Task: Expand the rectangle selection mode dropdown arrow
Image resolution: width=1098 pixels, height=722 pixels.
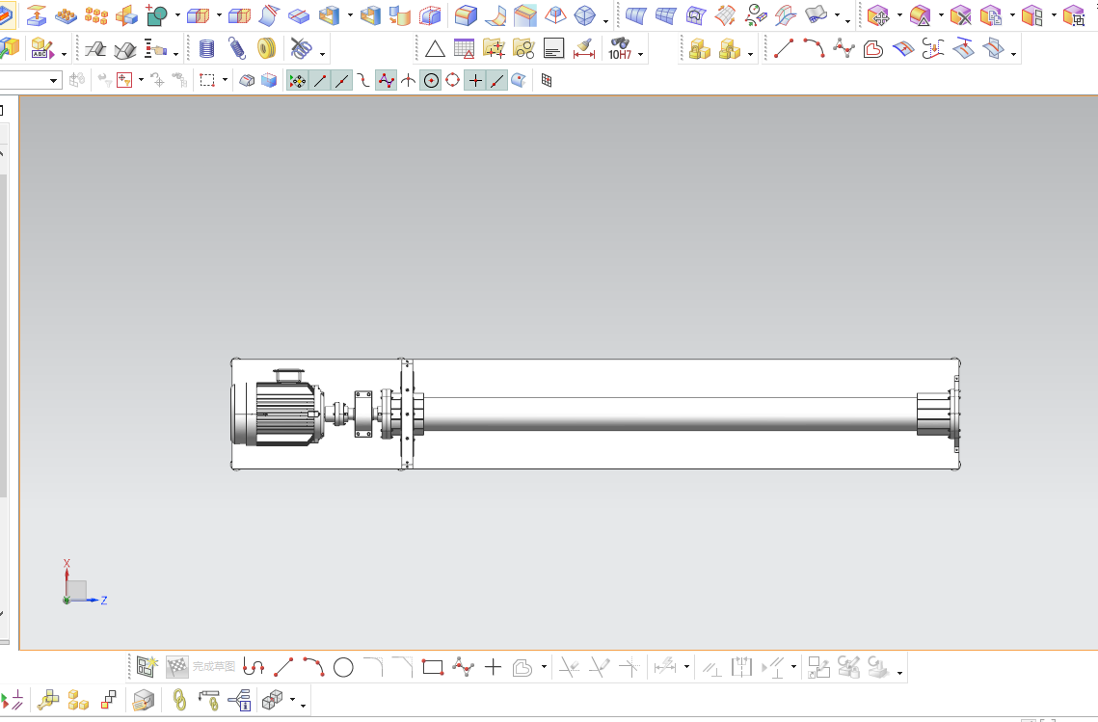Action: (225, 80)
